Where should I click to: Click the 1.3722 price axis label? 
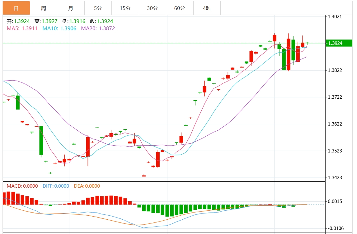(335, 97)
